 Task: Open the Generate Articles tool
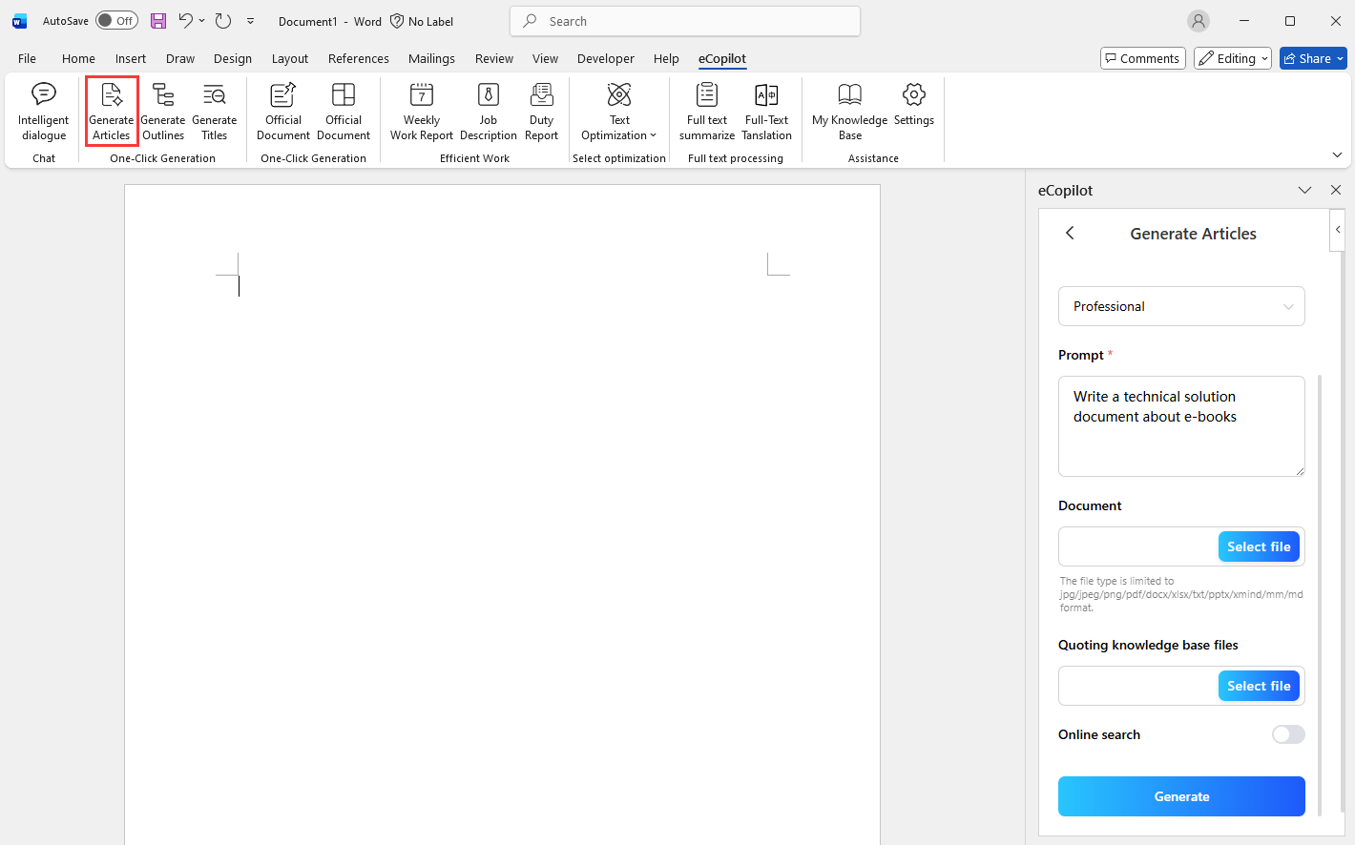point(111,110)
